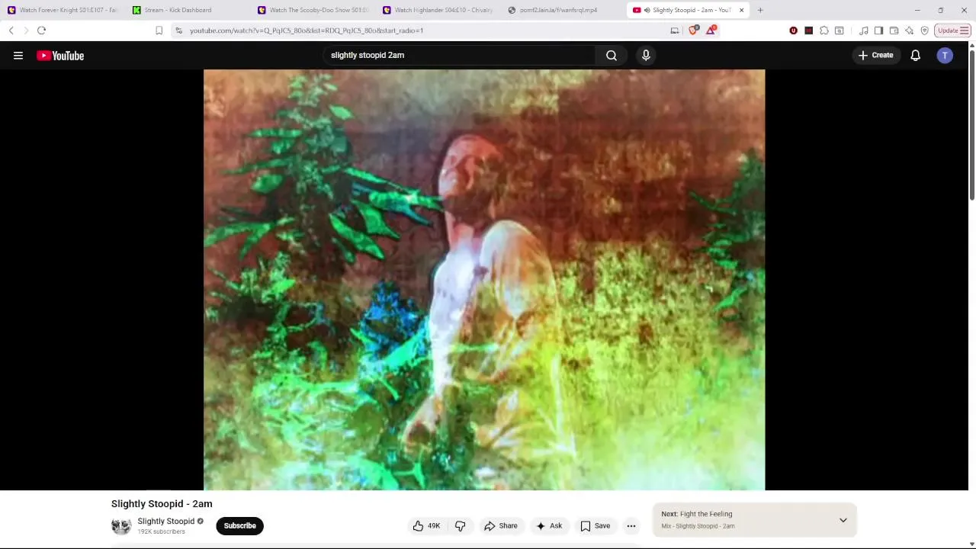976x549 pixels.
Task: View site information icon in address bar
Action: (178, 30)
